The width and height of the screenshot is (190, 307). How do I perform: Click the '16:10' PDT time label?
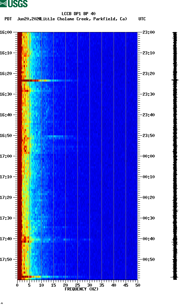[x=6, y=53]
